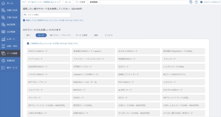221x117 pixels.
Task: Choose アメリカン・エキスプレスカード
Action: (93, 59)
